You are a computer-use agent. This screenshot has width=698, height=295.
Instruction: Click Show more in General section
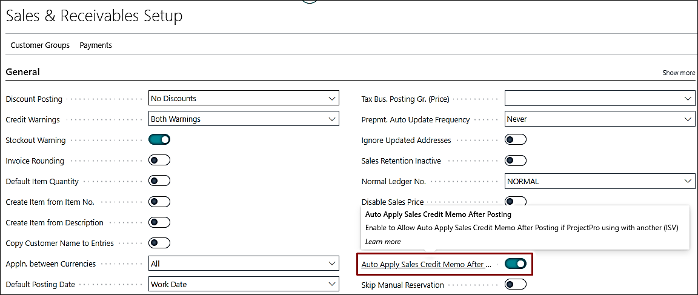(x=679, y=73)
